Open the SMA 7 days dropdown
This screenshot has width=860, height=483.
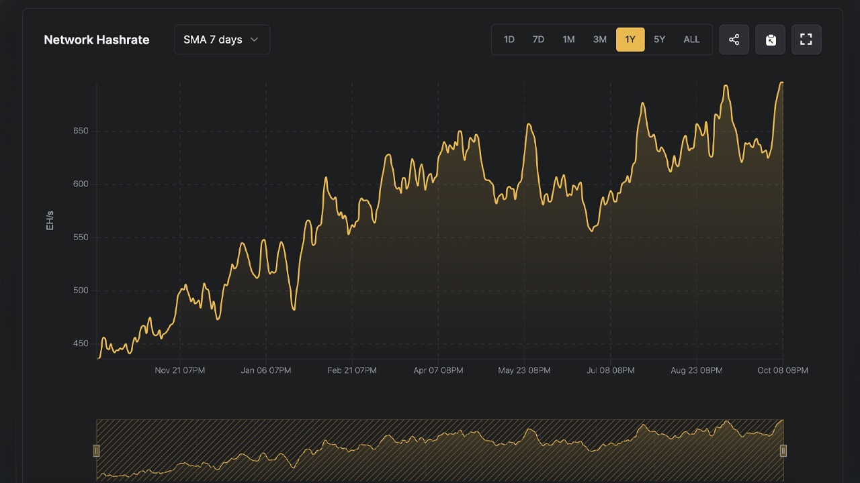point(222,40)
